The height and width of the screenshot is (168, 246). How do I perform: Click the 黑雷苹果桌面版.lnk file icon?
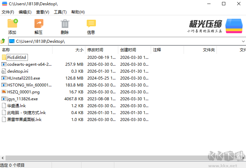[4, 119]
